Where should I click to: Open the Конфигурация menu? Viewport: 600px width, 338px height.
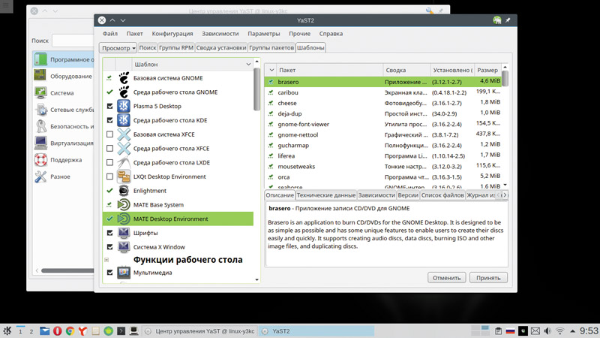172,34
